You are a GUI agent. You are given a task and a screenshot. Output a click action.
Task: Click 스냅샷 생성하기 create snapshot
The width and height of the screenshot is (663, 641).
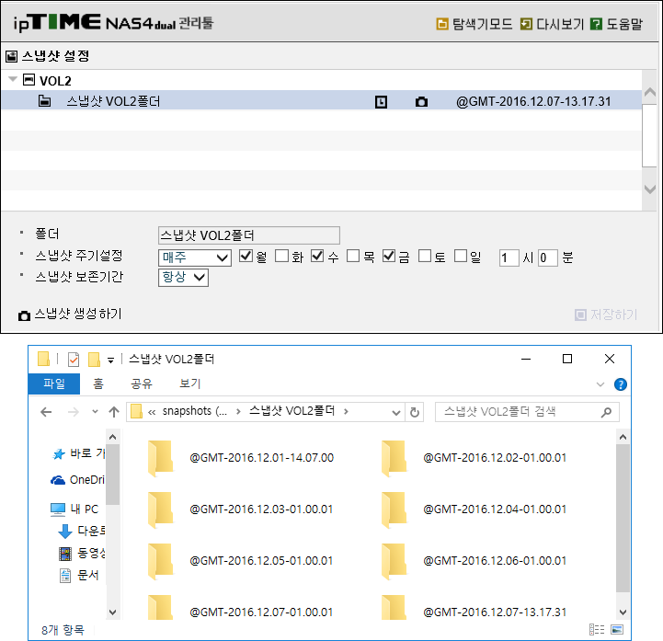coord(70,315)
